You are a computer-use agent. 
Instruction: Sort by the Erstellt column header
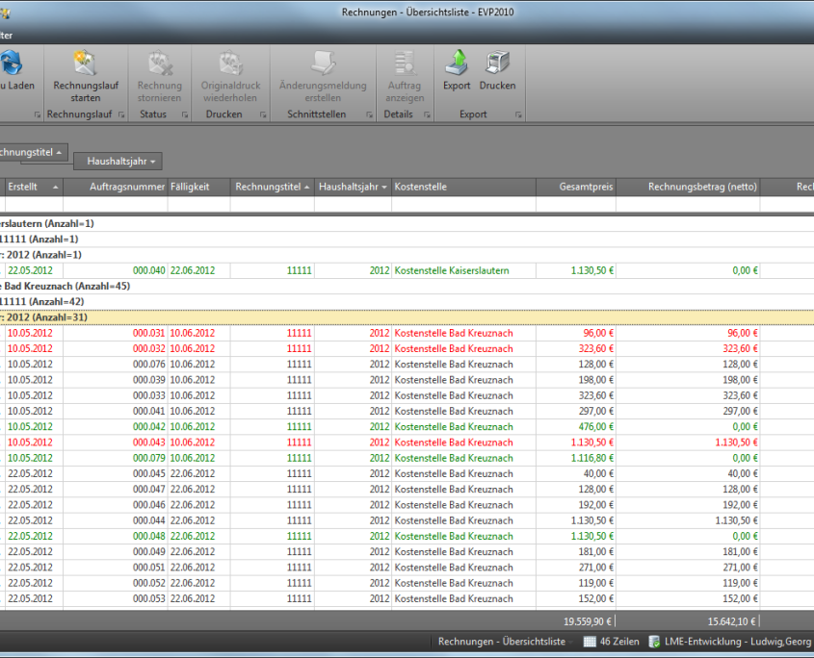pos(33,187)
